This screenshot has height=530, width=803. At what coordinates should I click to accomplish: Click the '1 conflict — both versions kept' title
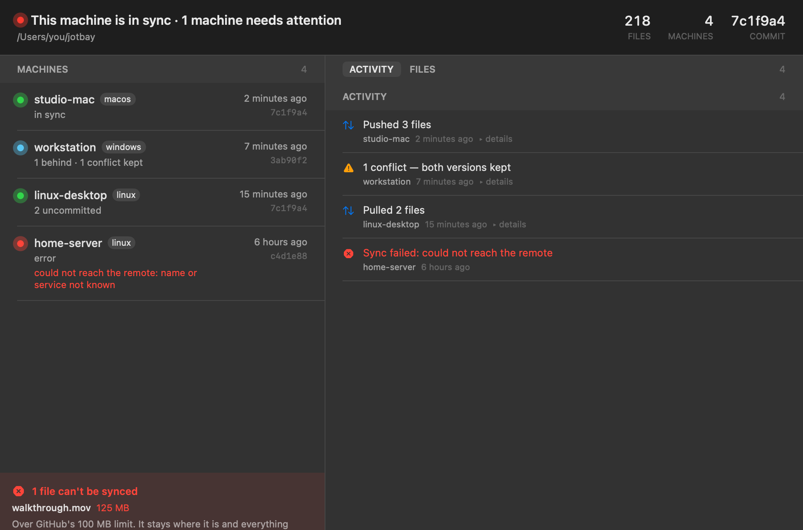[437, 167]
